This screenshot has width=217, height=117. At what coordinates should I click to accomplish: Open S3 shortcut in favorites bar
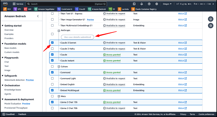[112, 9]
